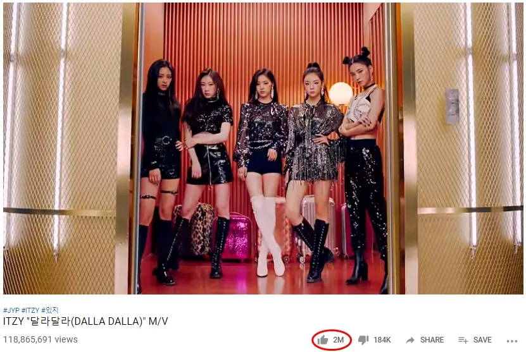526x352 pixels.
Task: Click the 118,865,691 views text
Action: coord(41,339)
